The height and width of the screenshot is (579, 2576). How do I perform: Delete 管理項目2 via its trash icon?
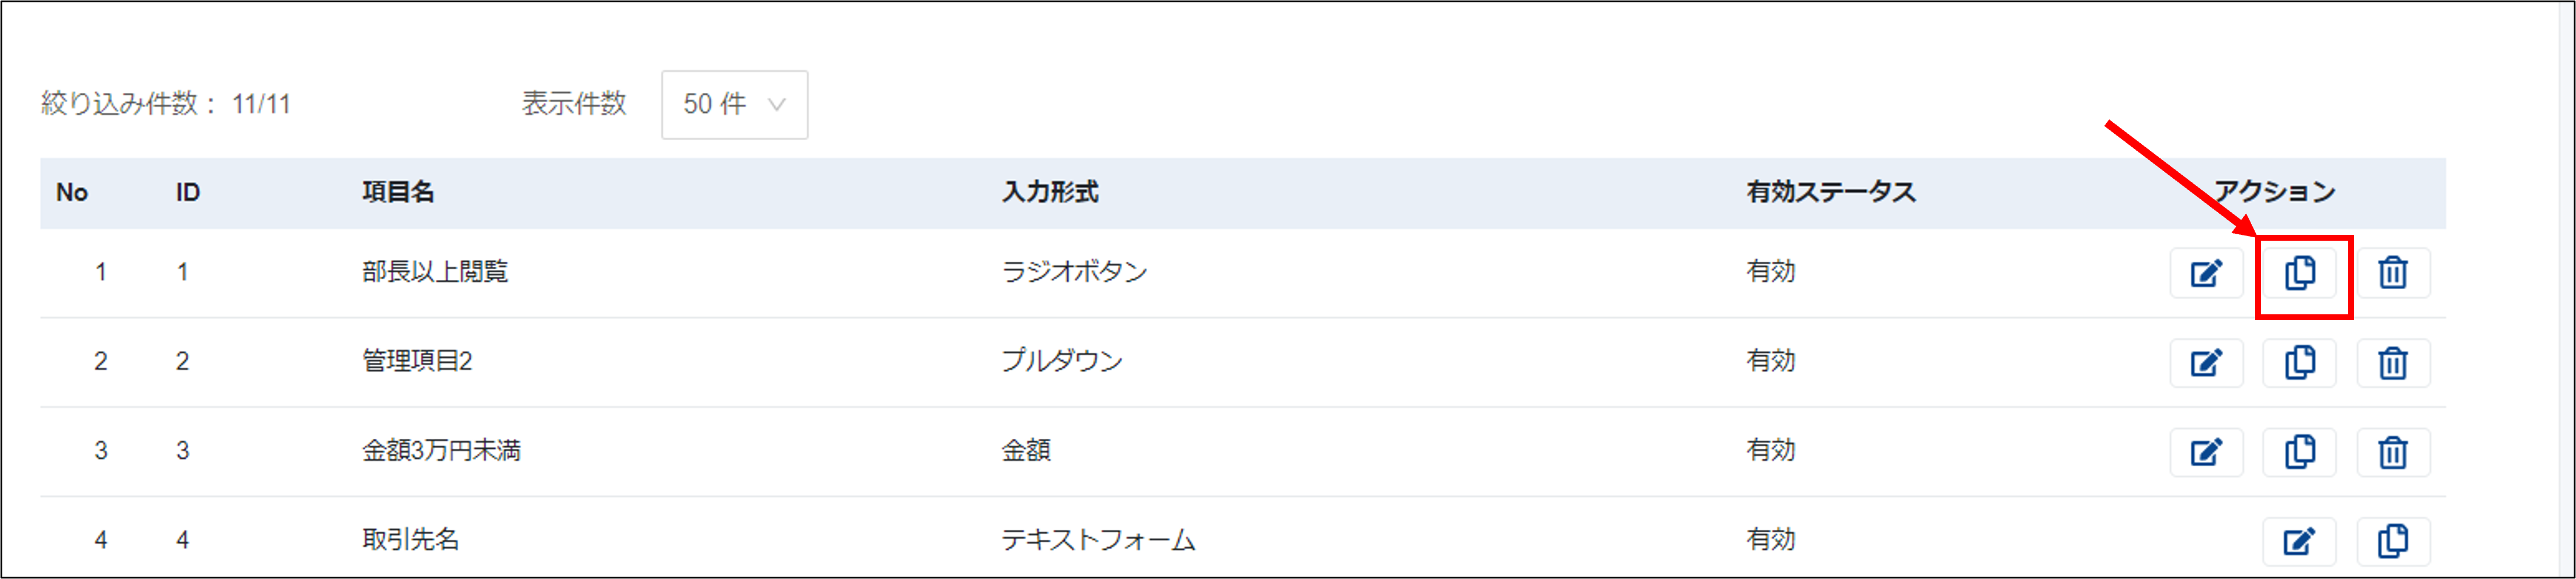[2393, 362]
